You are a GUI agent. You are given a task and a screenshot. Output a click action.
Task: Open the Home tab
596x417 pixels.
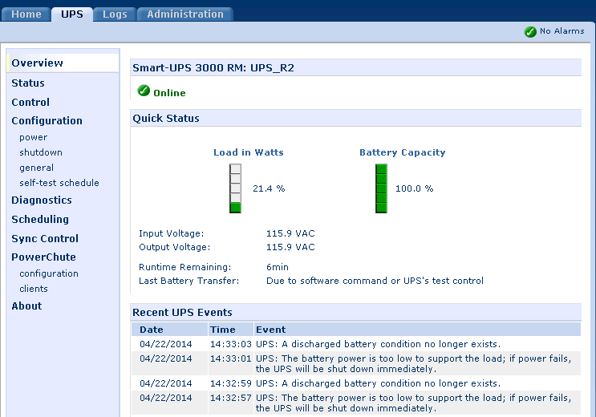click(x=26, y=14)
